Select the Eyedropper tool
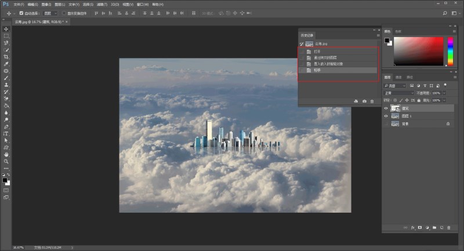 (x=6, y=64)
